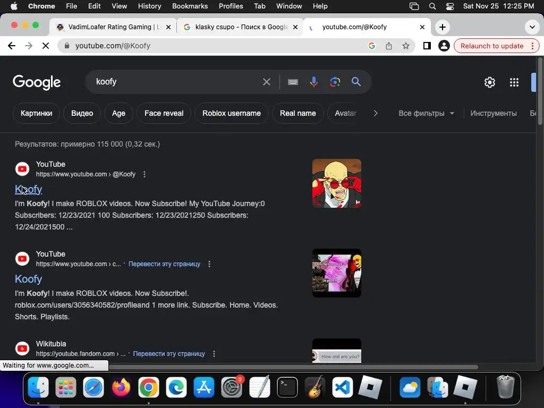The height and width of the screenshot is (408, 544).
Task: Expand the tab search dropdown
Action: 532,27
